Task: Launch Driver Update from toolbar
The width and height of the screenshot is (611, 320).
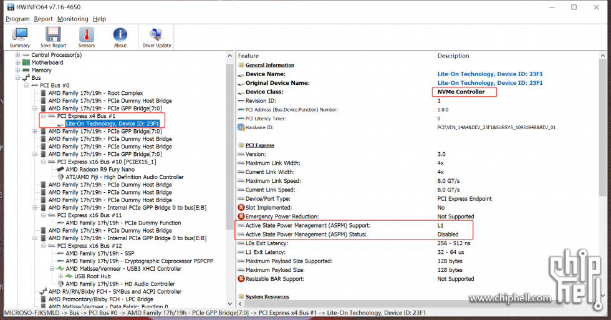Action: point(156,37)
